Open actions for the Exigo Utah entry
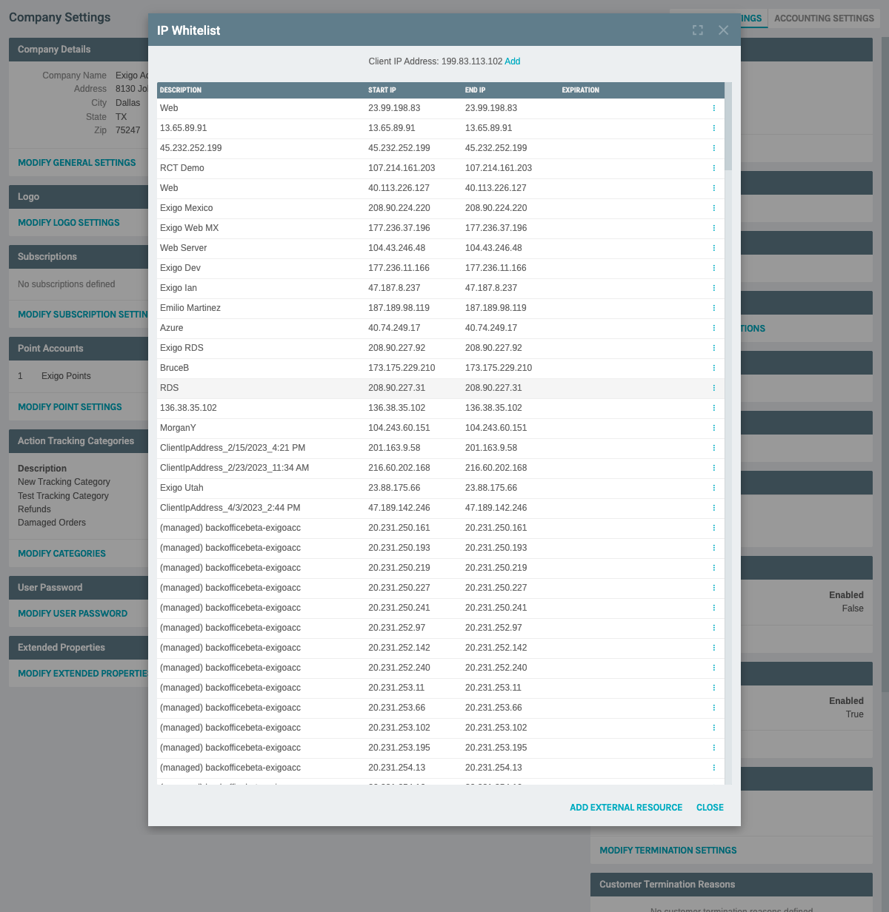 click(713, 488)
